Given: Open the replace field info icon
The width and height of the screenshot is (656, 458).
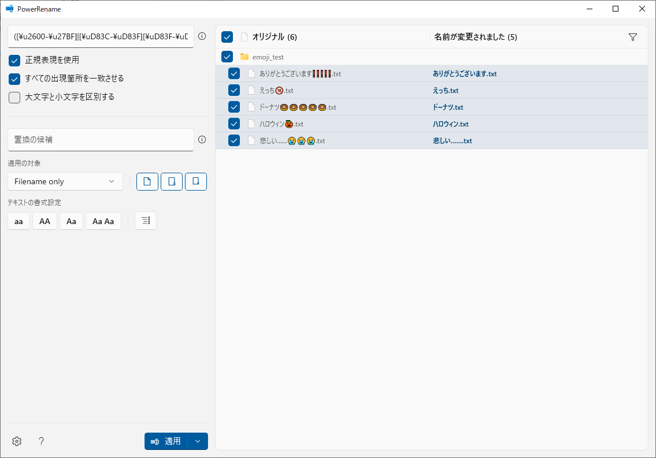Looking at the screenshot, I should click(202, 140).
